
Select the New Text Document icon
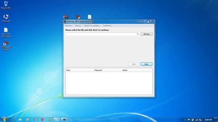pyautogui.click(x=6, y=33)
